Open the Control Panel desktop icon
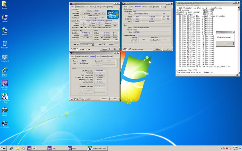Screen dimensions: 242x151 (x=4, y=58)
